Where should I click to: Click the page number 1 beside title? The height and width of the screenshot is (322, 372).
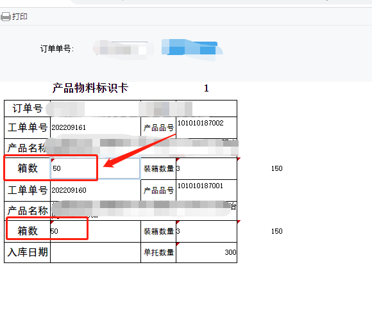(x=207, y=88)
